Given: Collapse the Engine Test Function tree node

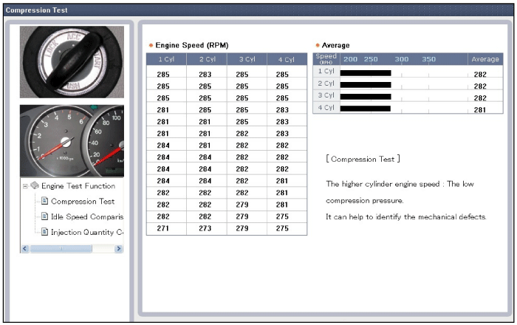Looking at the screenshot, I should (x=25, y=186).
